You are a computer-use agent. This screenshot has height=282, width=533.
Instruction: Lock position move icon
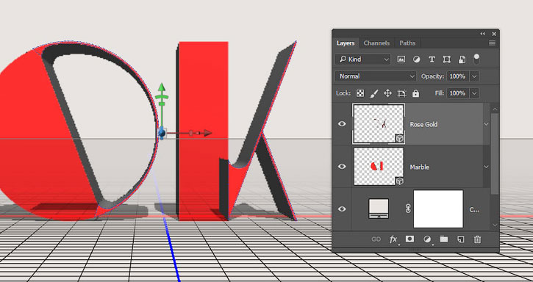click(388, 93)
